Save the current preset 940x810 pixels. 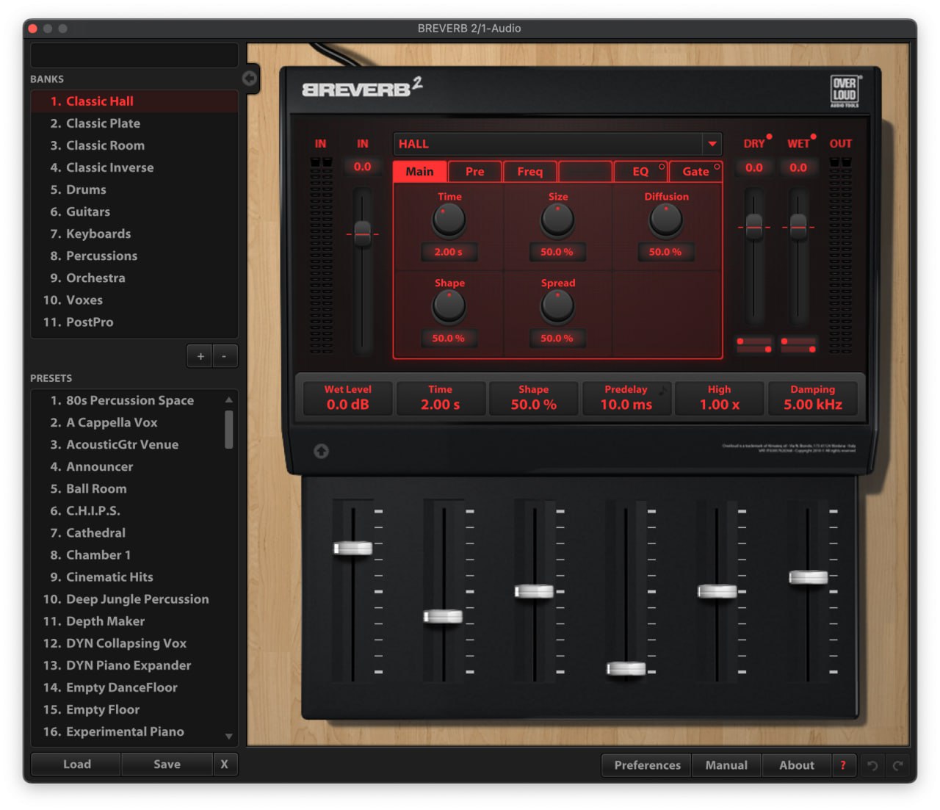(167, 764)
